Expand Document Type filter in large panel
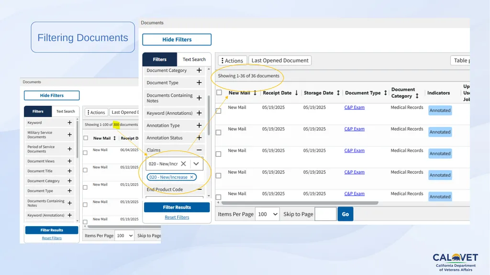Viewport: 490px width, 275px height. click(x=199, y=82)
